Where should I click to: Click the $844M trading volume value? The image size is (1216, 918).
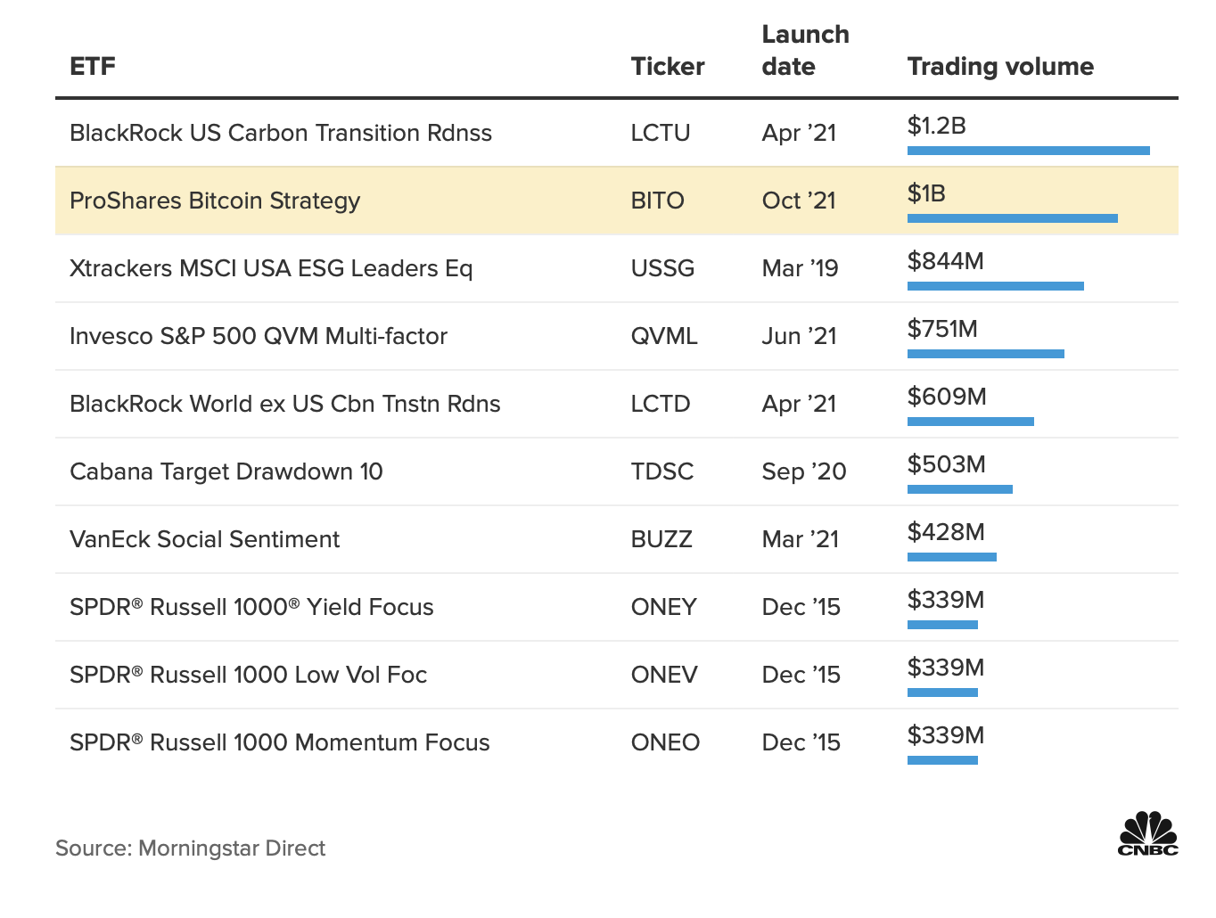(x=946, y=261)
